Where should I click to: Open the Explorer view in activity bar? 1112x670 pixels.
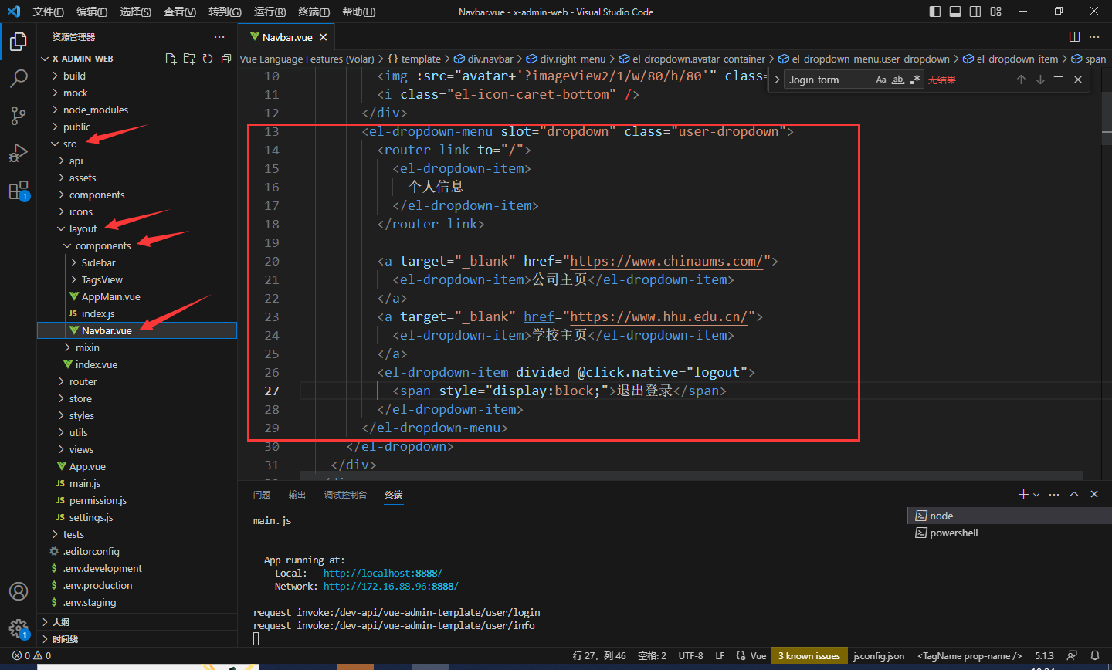(19, 41)
